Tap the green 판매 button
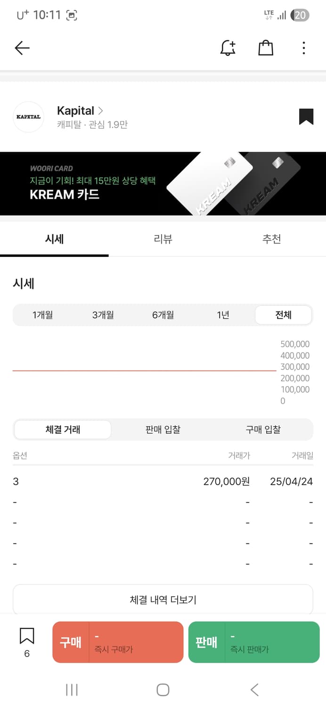The height and width of the screenshot is (708, 326). 253,642
